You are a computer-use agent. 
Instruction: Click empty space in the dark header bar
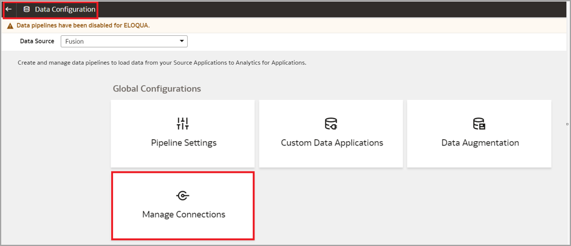pos(334,9)
